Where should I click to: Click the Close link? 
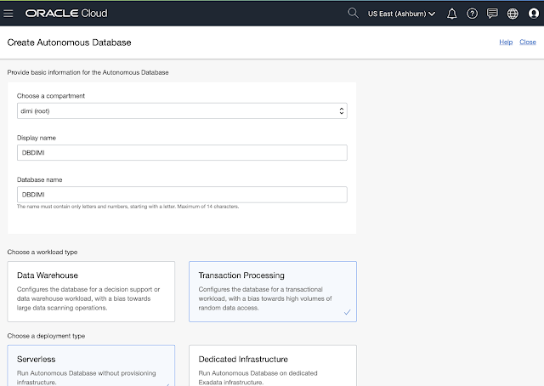[x=528, y=42]
